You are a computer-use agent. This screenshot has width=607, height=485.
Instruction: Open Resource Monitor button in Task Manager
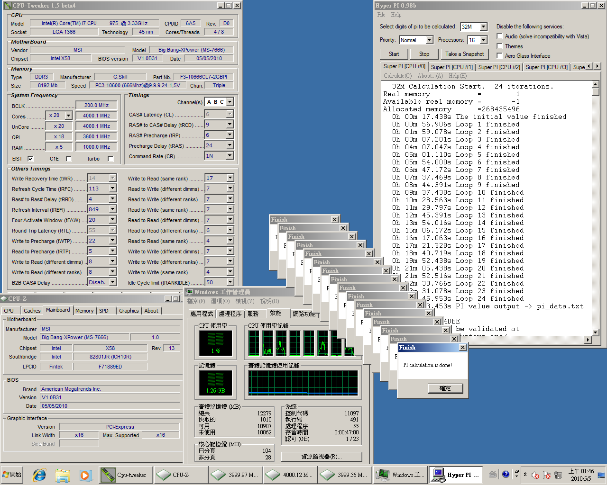[322, 457]
